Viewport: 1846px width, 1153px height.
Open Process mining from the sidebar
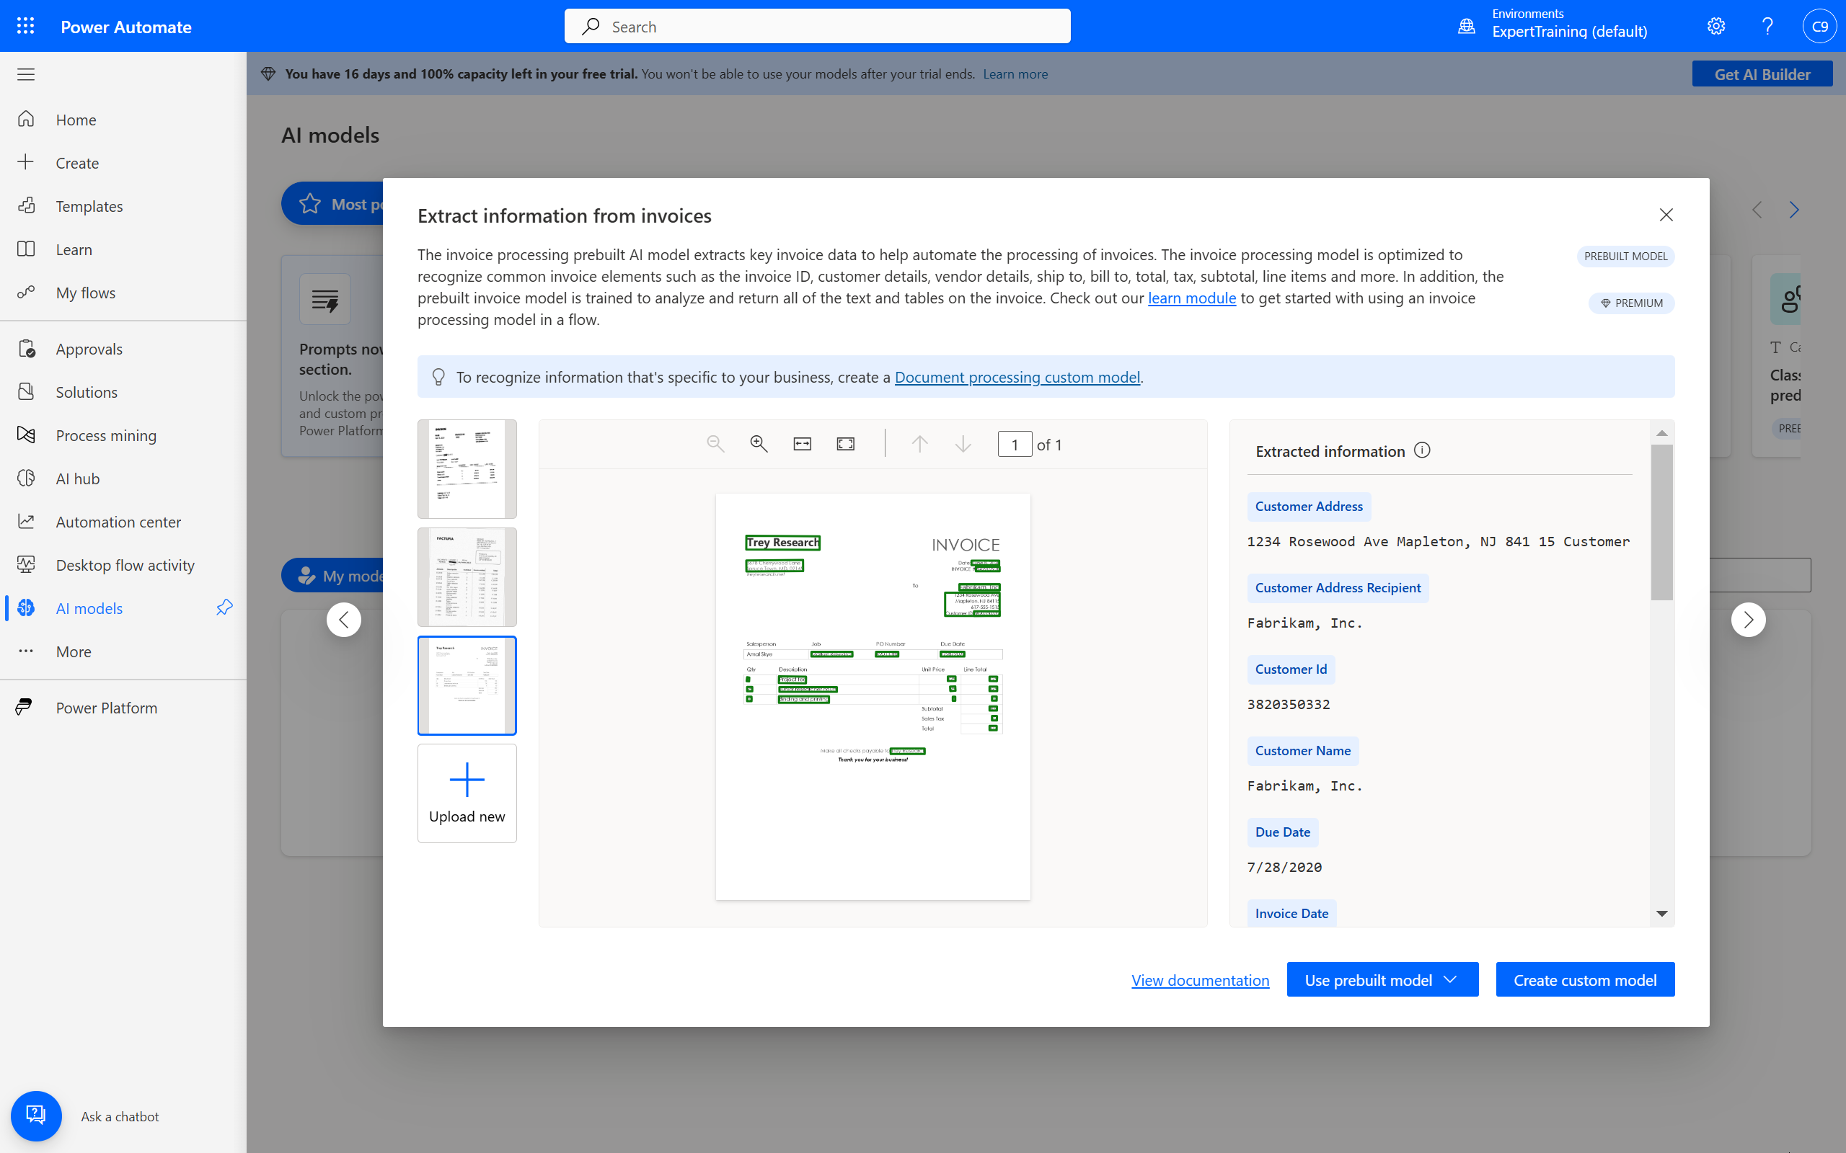[106, 435]
